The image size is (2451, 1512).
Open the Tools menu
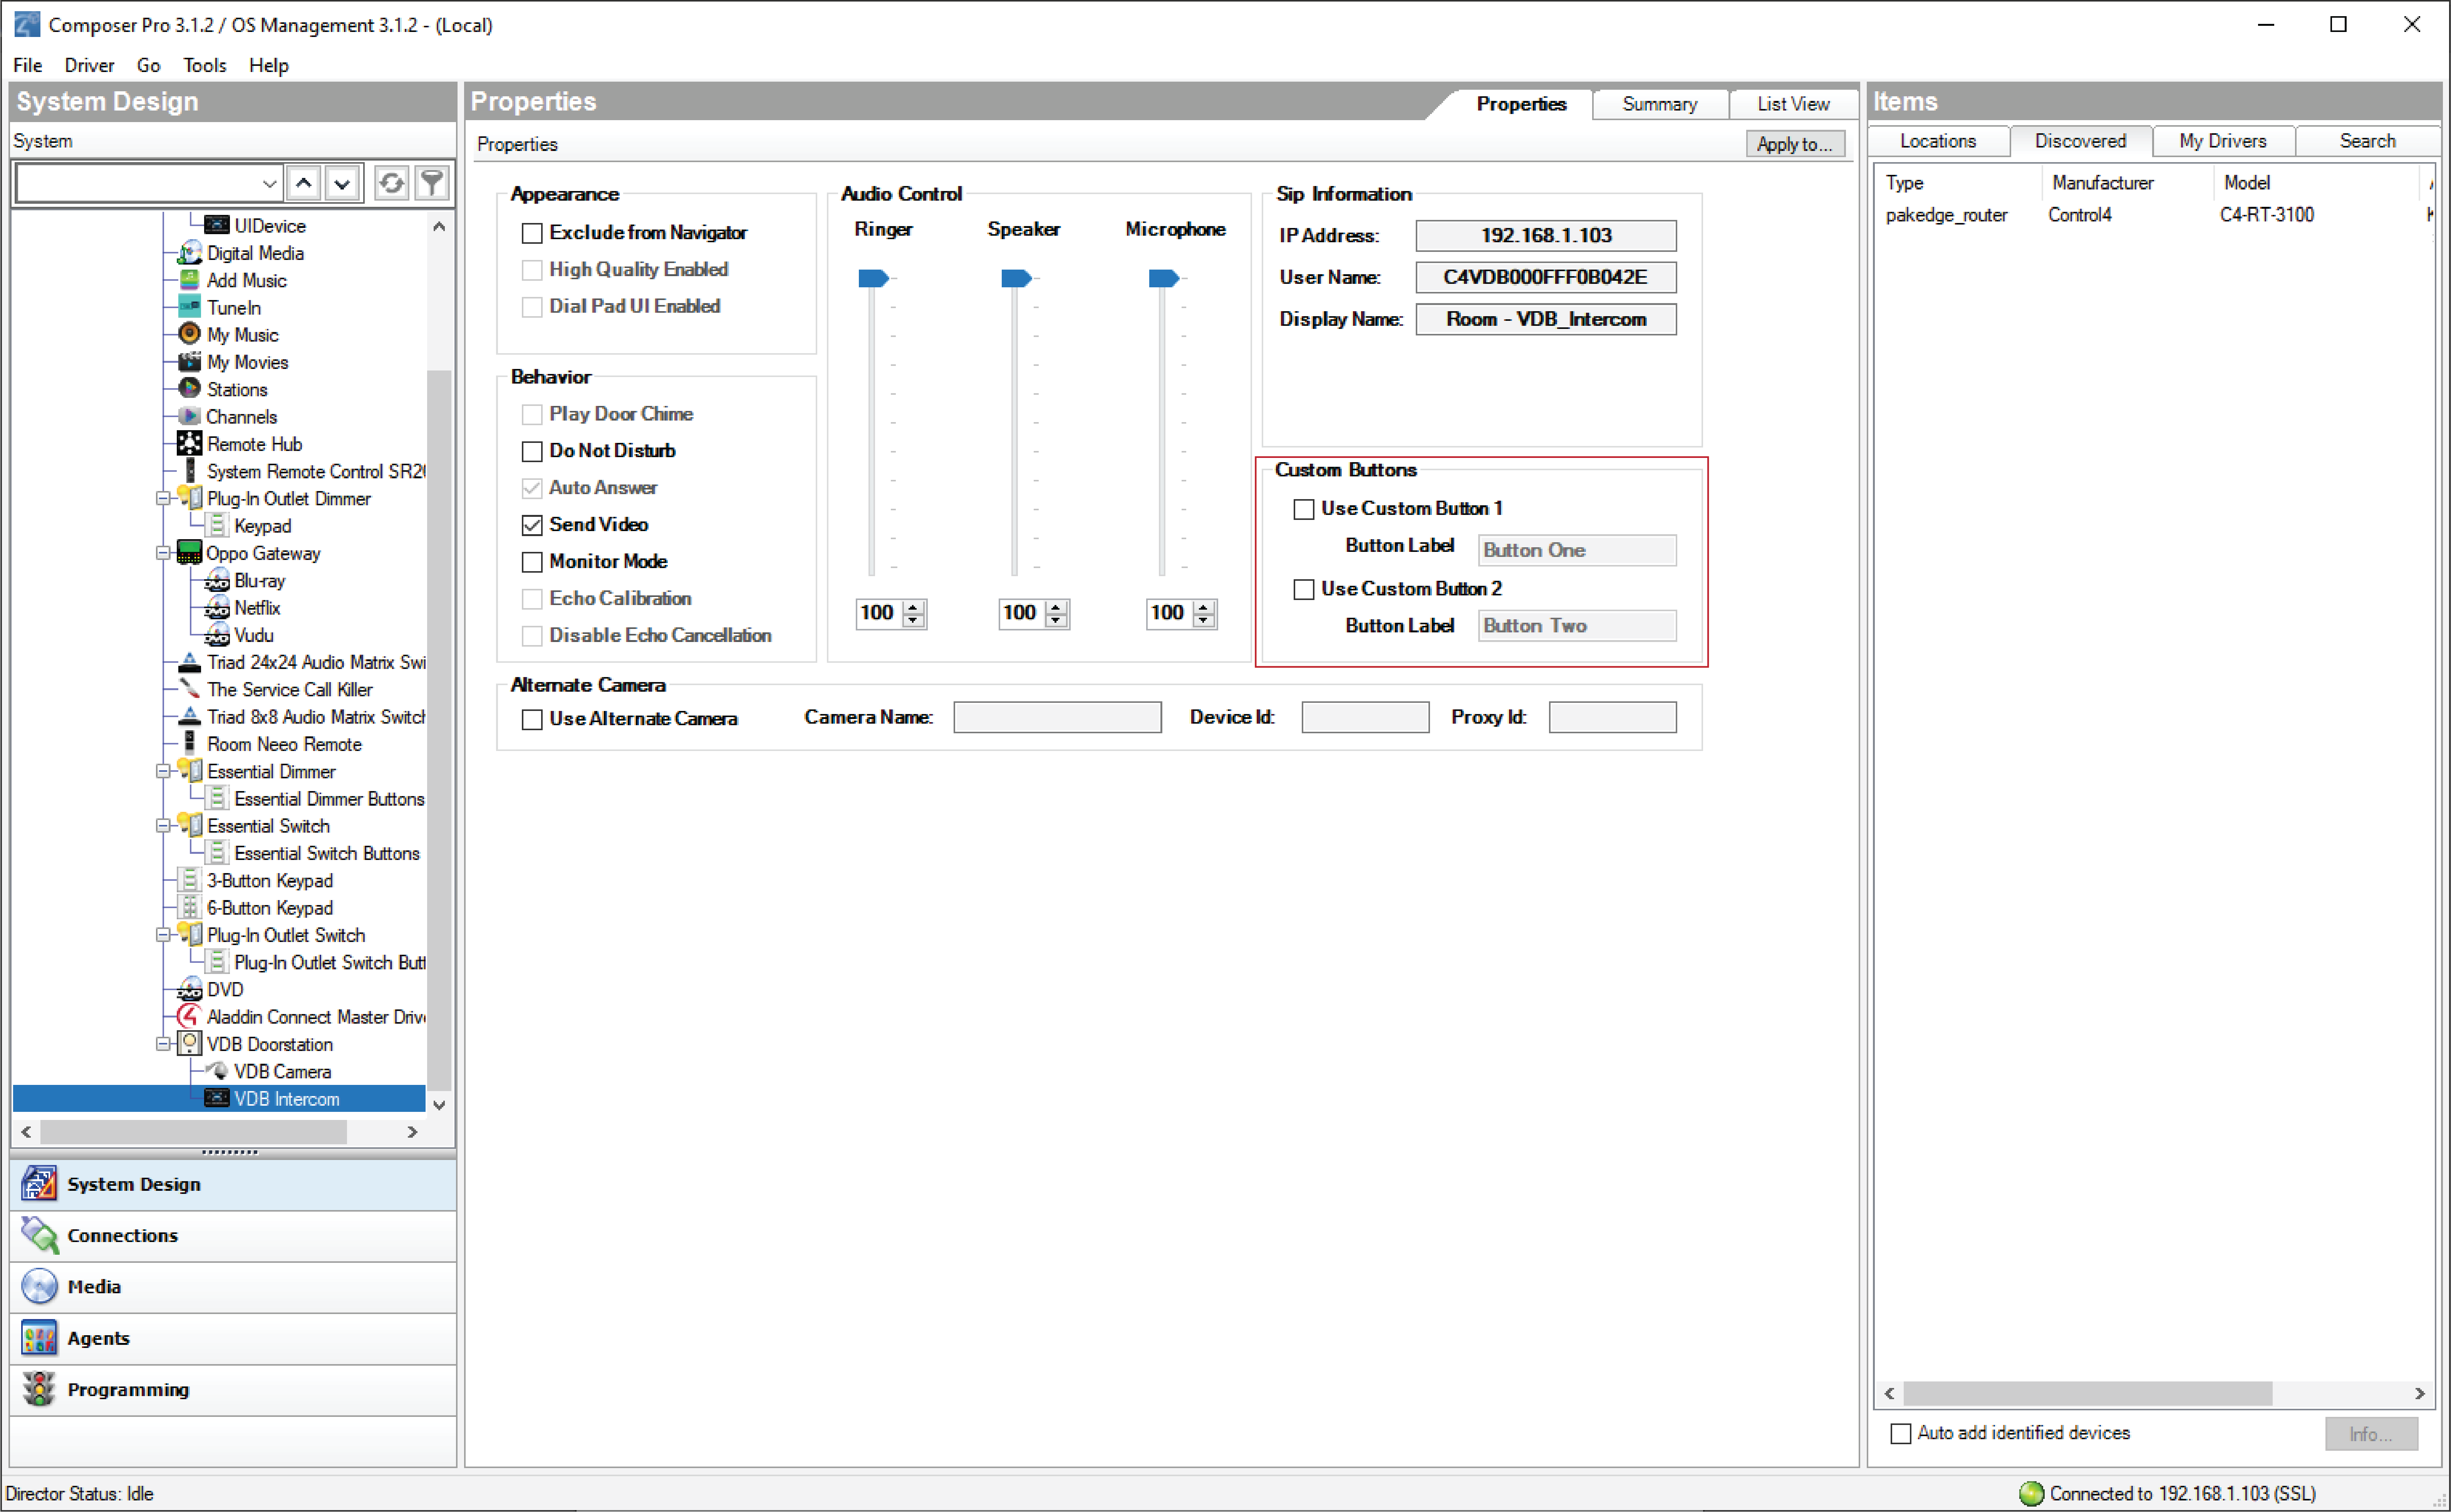tap(205, 65)
